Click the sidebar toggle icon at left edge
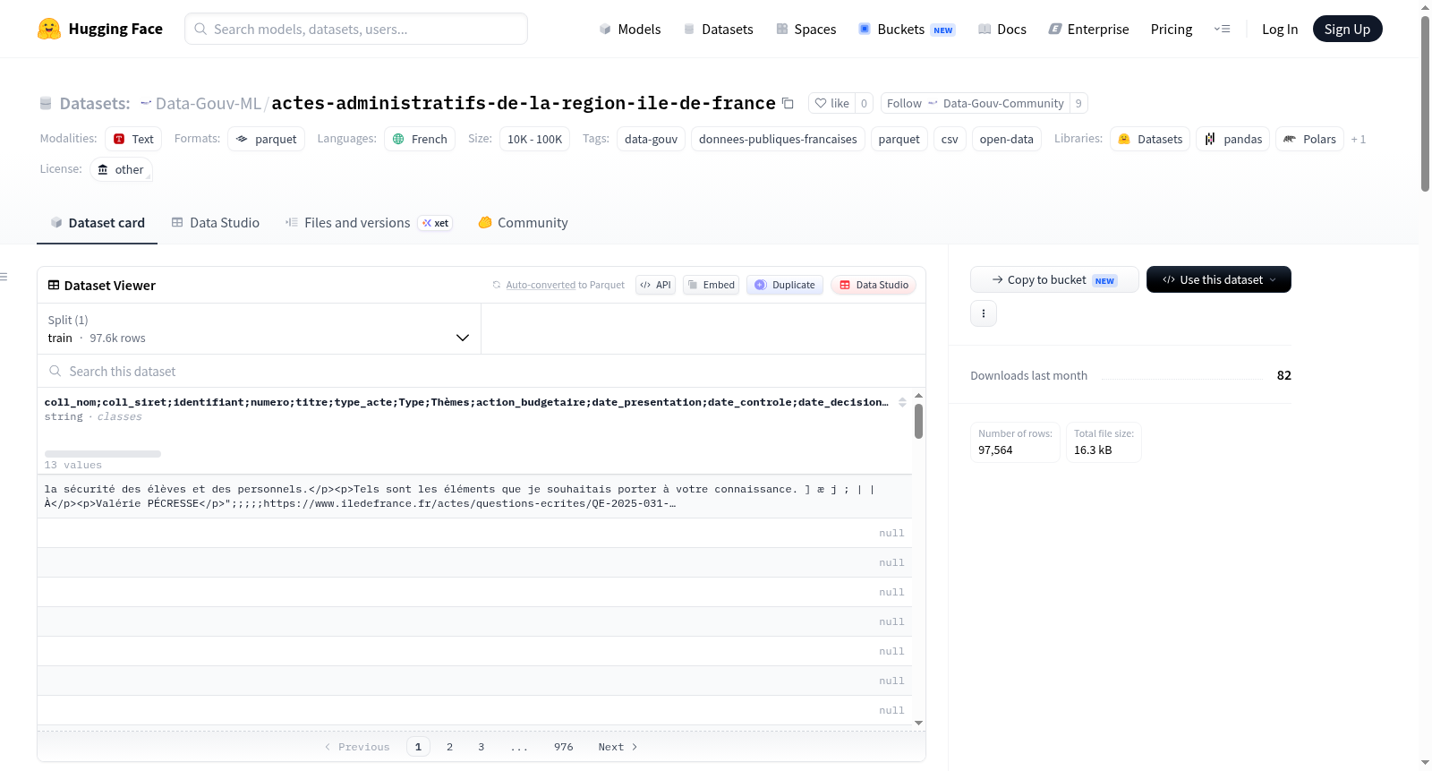This screenshot has width=1432, height=771. [4, 277]
